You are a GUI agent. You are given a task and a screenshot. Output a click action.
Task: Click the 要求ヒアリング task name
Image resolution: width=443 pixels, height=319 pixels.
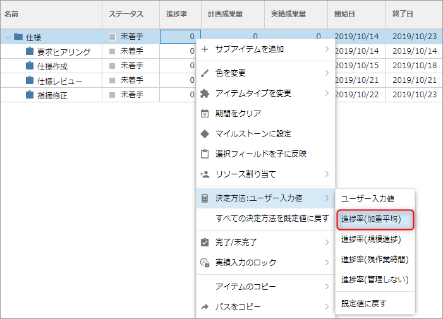pos(64,52)
